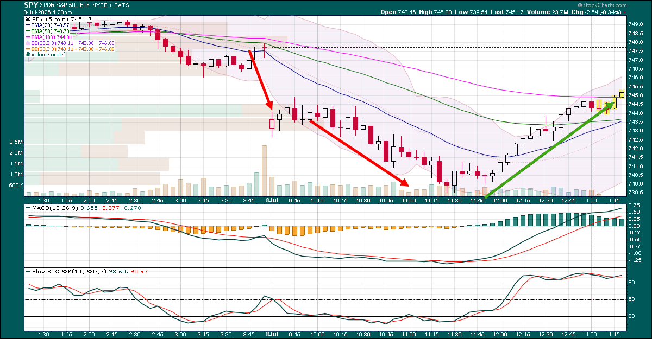This screenshot has width=652, height=339.
Task: Click the 739.5 price axis label
Action: (636, 193)
